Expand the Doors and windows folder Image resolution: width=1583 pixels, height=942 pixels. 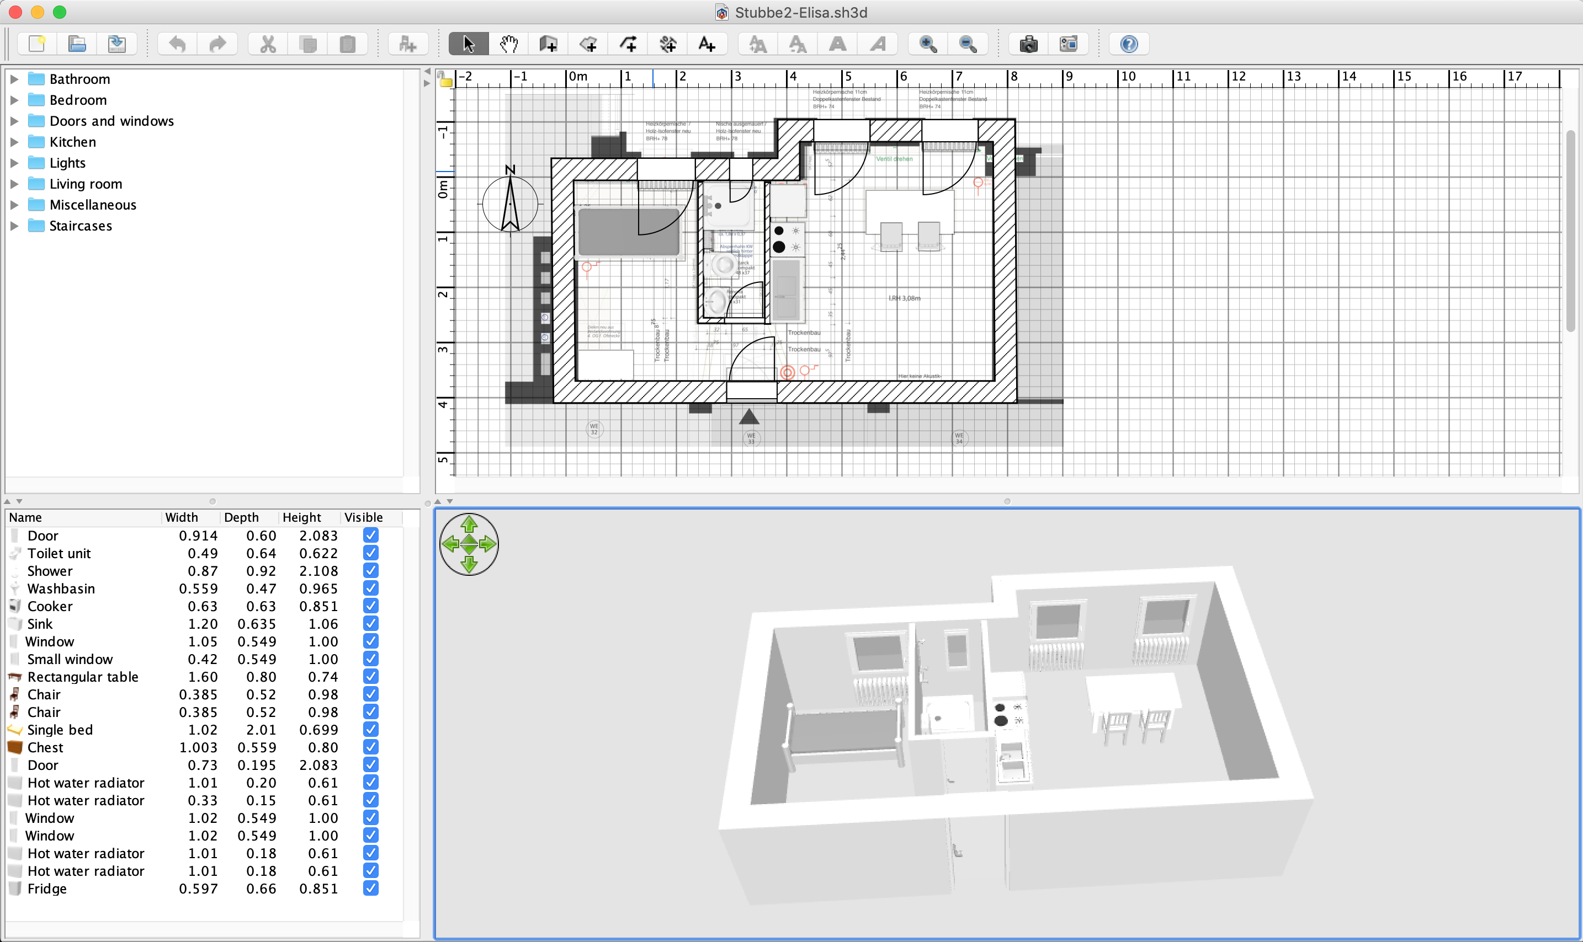point(14,121)
